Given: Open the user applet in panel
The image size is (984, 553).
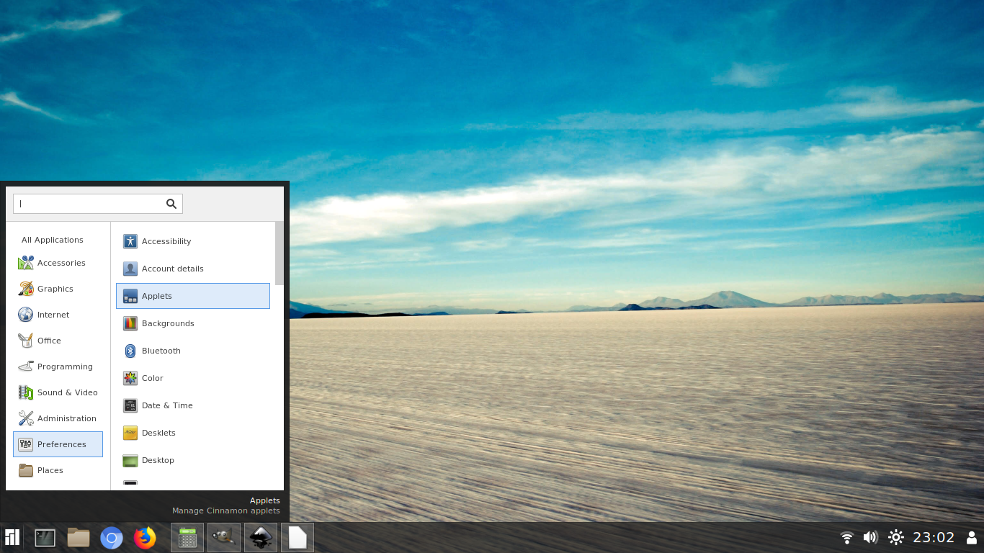Looking at the screenshot, I should tap(971, 537).
